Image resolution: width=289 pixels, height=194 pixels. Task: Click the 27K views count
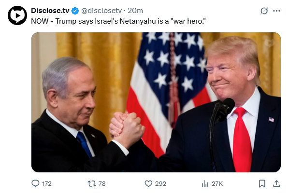pos(217,184)
